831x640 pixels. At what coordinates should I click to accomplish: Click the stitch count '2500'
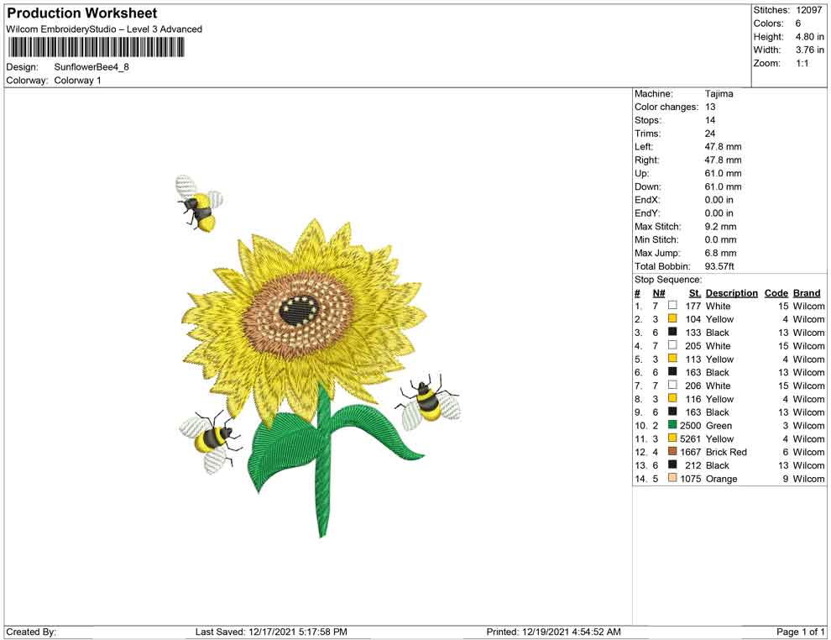click(691, 425)
